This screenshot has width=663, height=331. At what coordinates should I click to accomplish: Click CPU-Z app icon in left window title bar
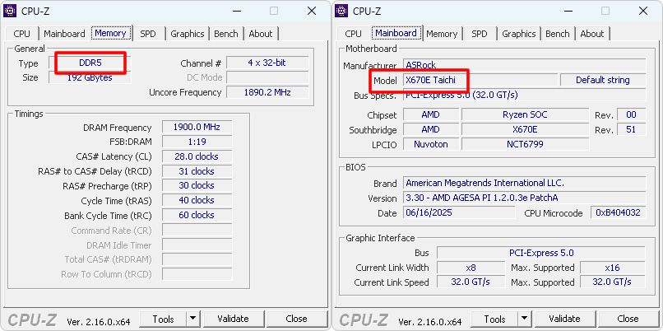10,11
